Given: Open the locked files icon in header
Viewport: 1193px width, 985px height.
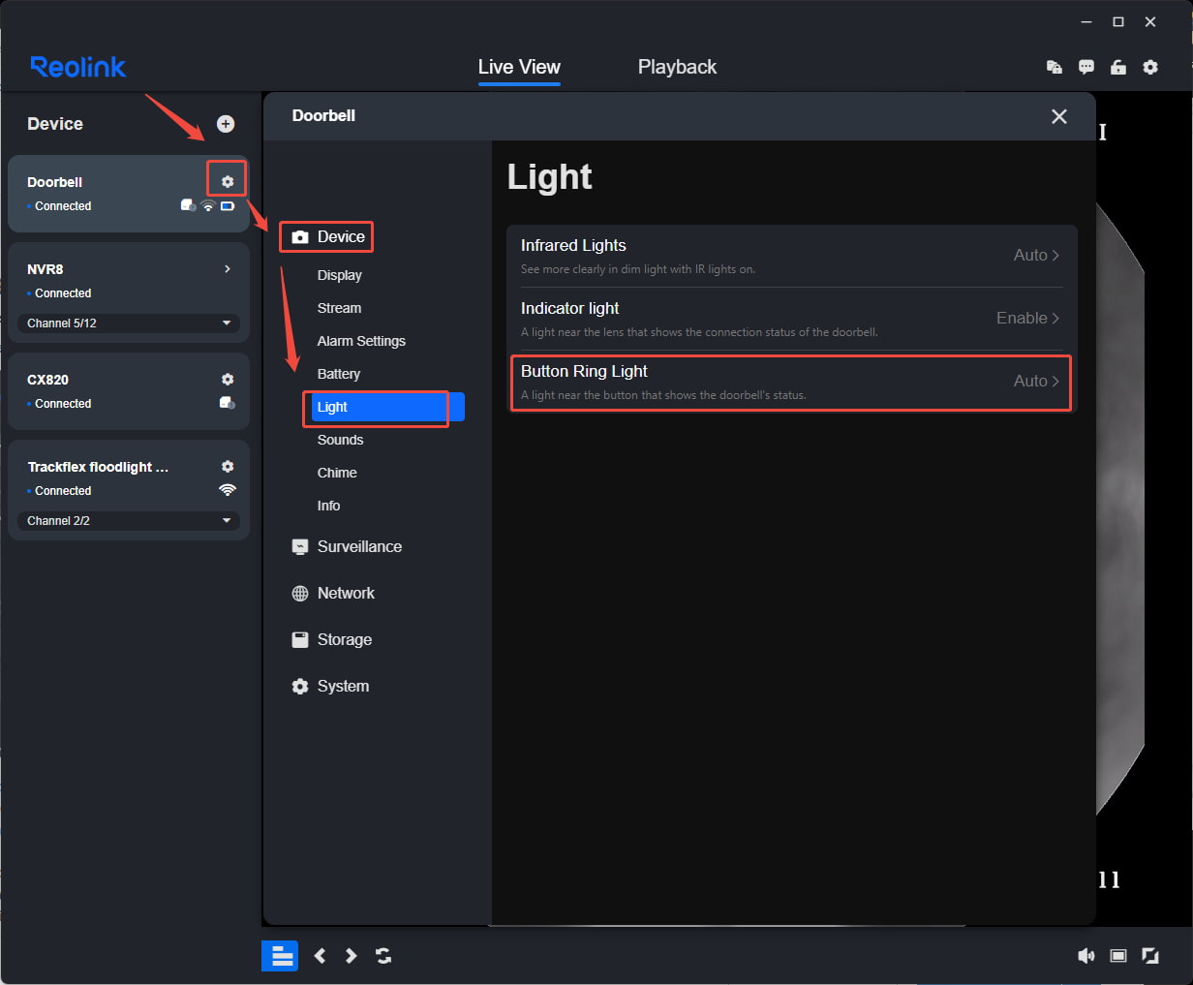Looking at the screenshot, I should [1055, 67].
